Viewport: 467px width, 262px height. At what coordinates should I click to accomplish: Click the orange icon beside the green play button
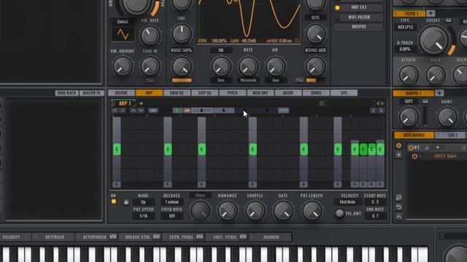tap(187, 111)
